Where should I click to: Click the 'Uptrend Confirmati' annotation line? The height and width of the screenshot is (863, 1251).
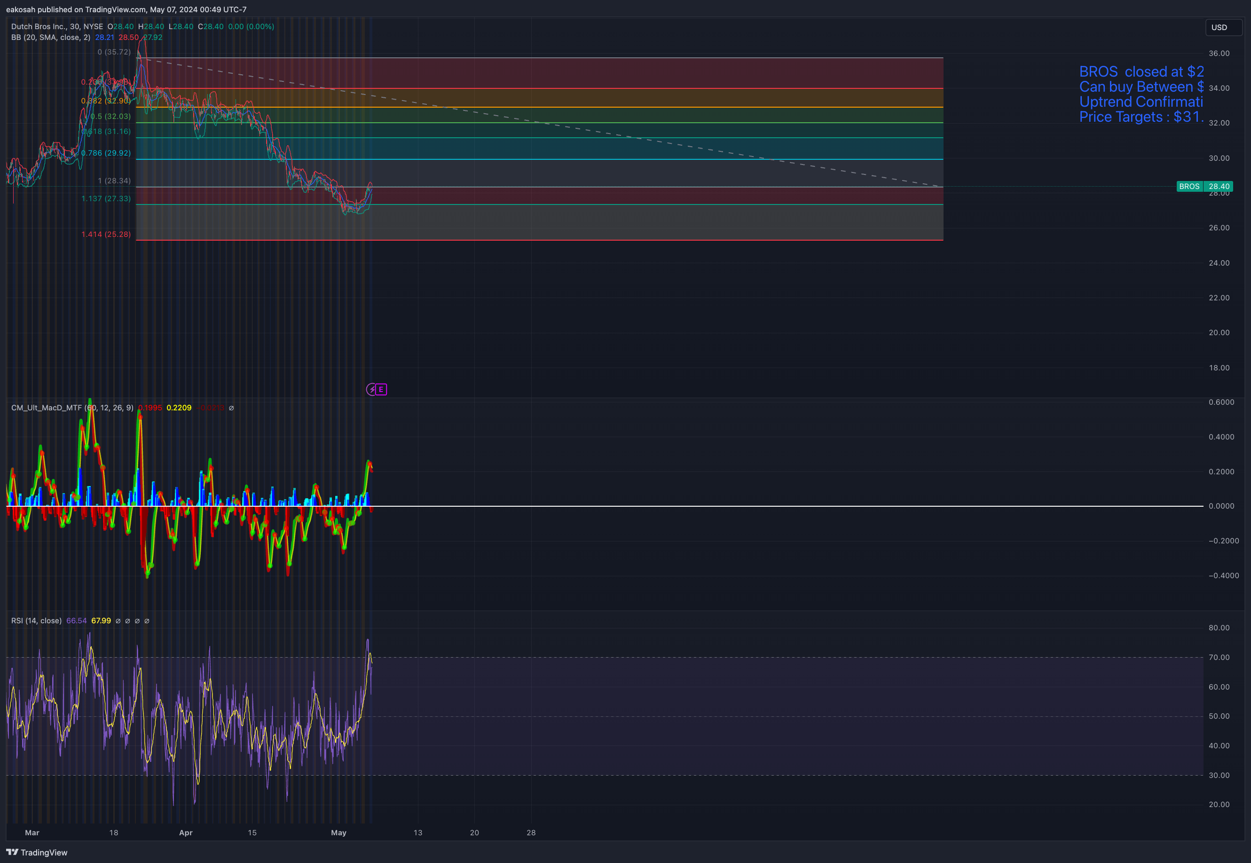coord(1141,102)
